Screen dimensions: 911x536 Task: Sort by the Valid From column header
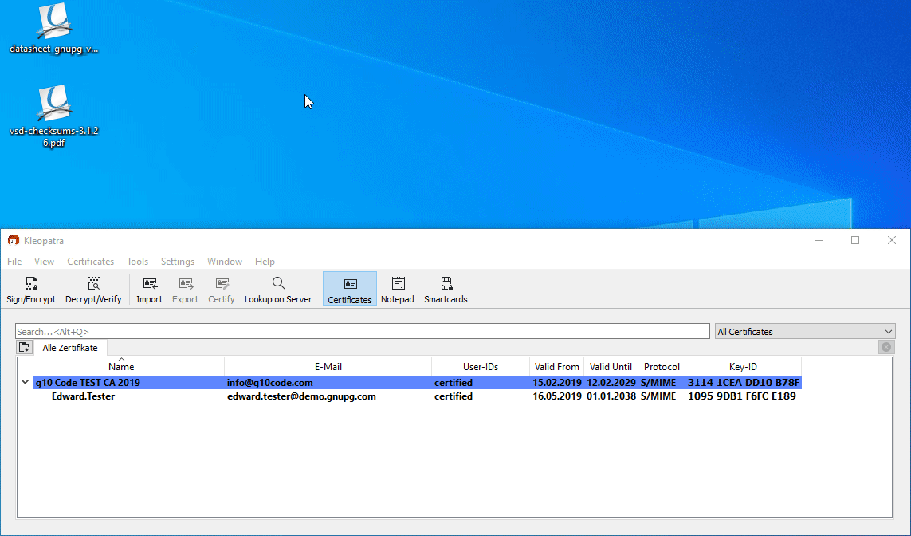pos(556,367)
